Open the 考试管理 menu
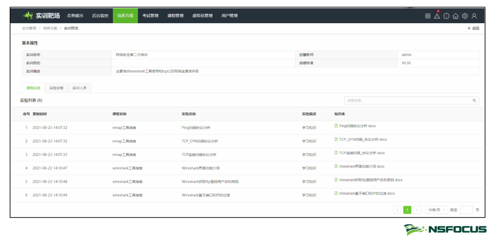Image resolution: width=494 pixels, height=238 pixels. 150,16
